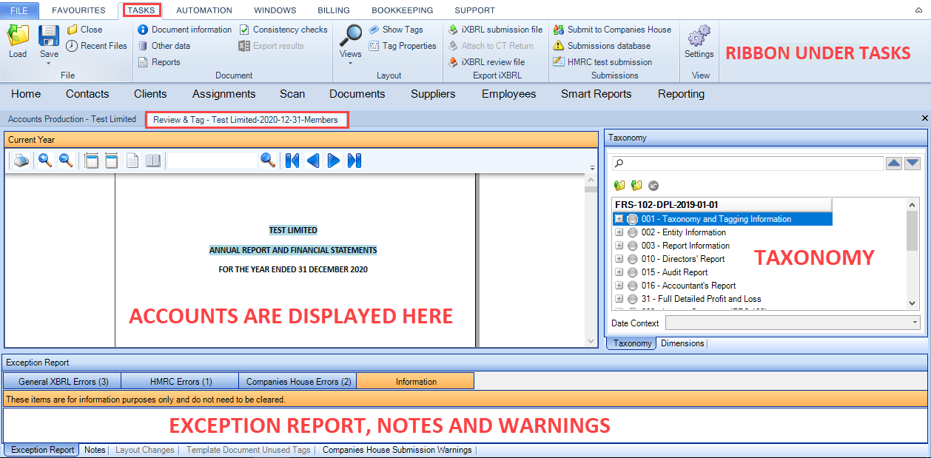This screenshot has width=931, height=458.
Task: Click the taxonomy search field
Action: click(x=747, y=163)
